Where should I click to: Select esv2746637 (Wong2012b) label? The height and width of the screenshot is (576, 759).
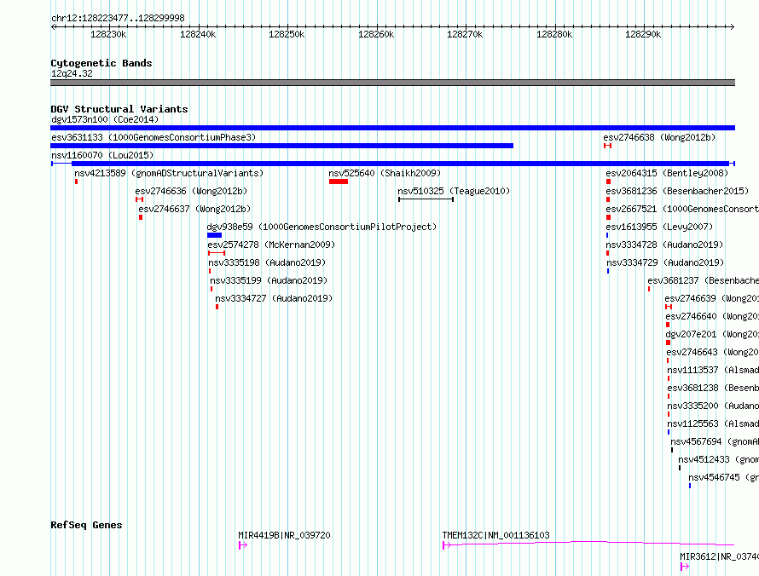point(194,209)
